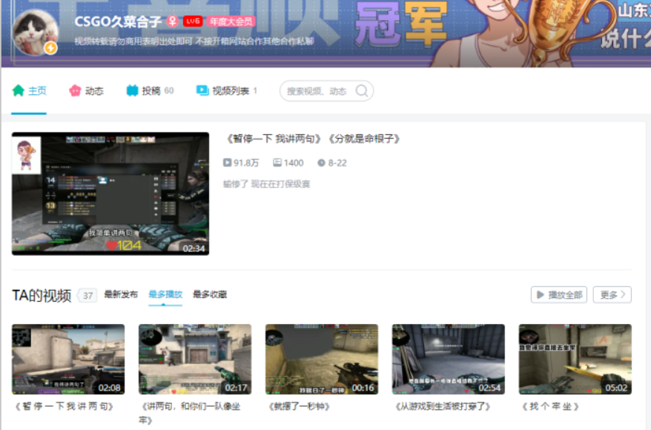Open the 更多 button
Viewport: 651px width, 430px height.
[612, 294]
